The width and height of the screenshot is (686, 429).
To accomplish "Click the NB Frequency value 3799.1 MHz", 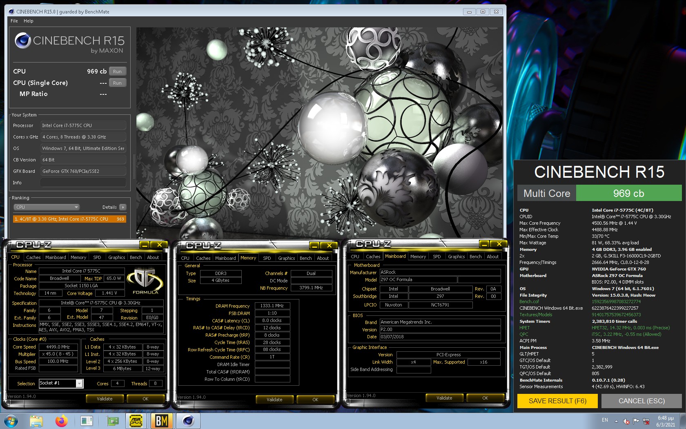I will [x=311, y=288].
